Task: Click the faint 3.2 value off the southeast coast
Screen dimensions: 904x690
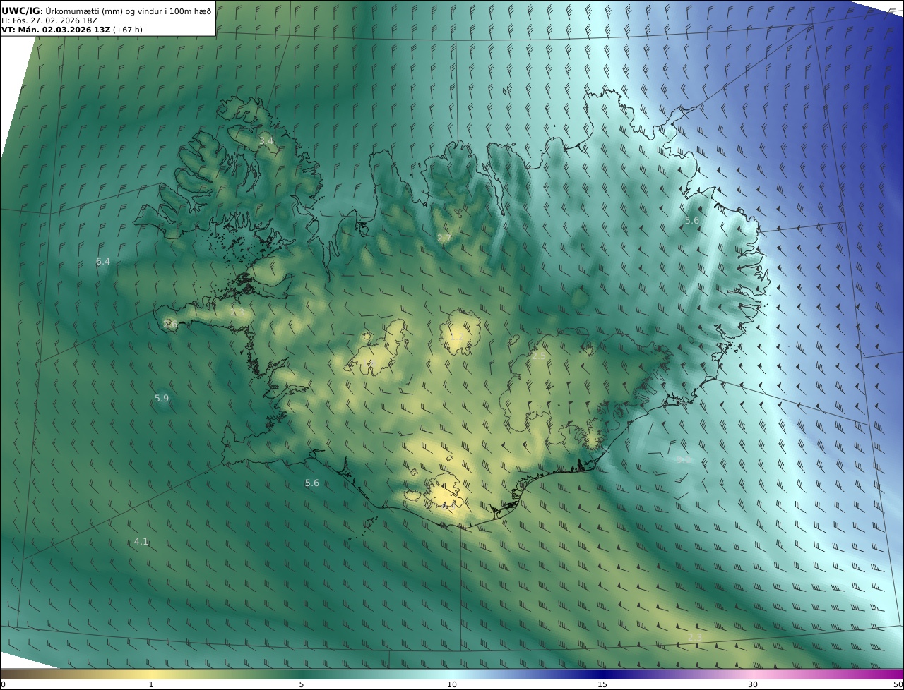Action: (684, 459)
